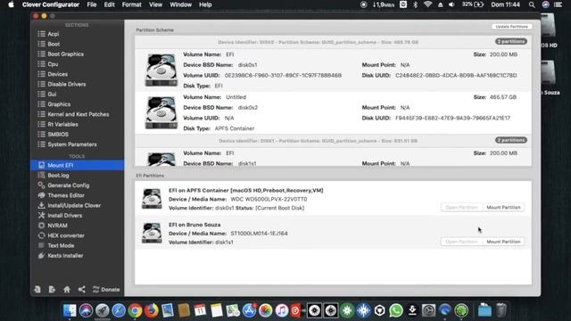Click the disk icon for disk0s1 EFI volume
The height and width of the screenshot is (321, 571).
[161, 70]
